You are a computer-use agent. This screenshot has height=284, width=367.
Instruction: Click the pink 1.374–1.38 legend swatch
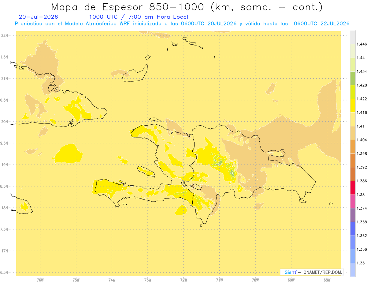(353, 201)
